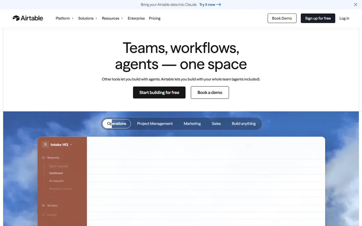Click the Budget icon in sidebar
Viewport: 362px width, 226px height.
(x=43, y=215)
